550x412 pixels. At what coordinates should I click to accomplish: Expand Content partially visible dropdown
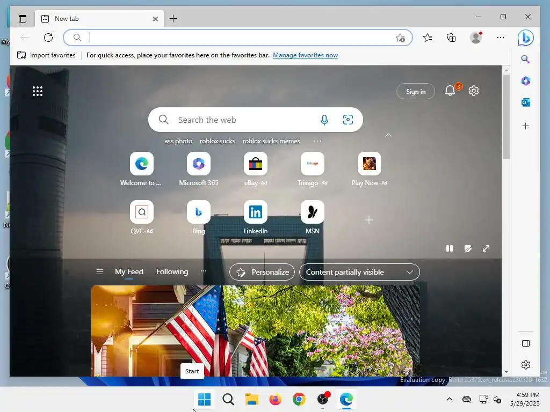pos(359,272)
